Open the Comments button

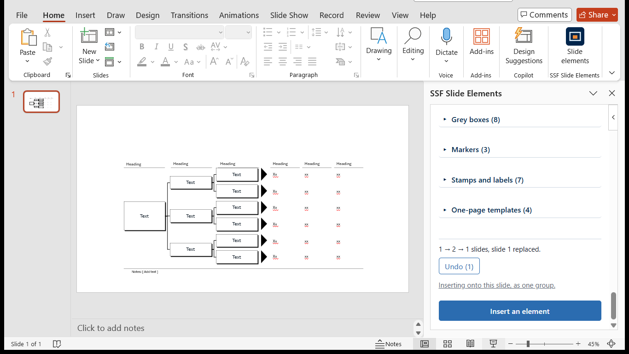(544, 15)
